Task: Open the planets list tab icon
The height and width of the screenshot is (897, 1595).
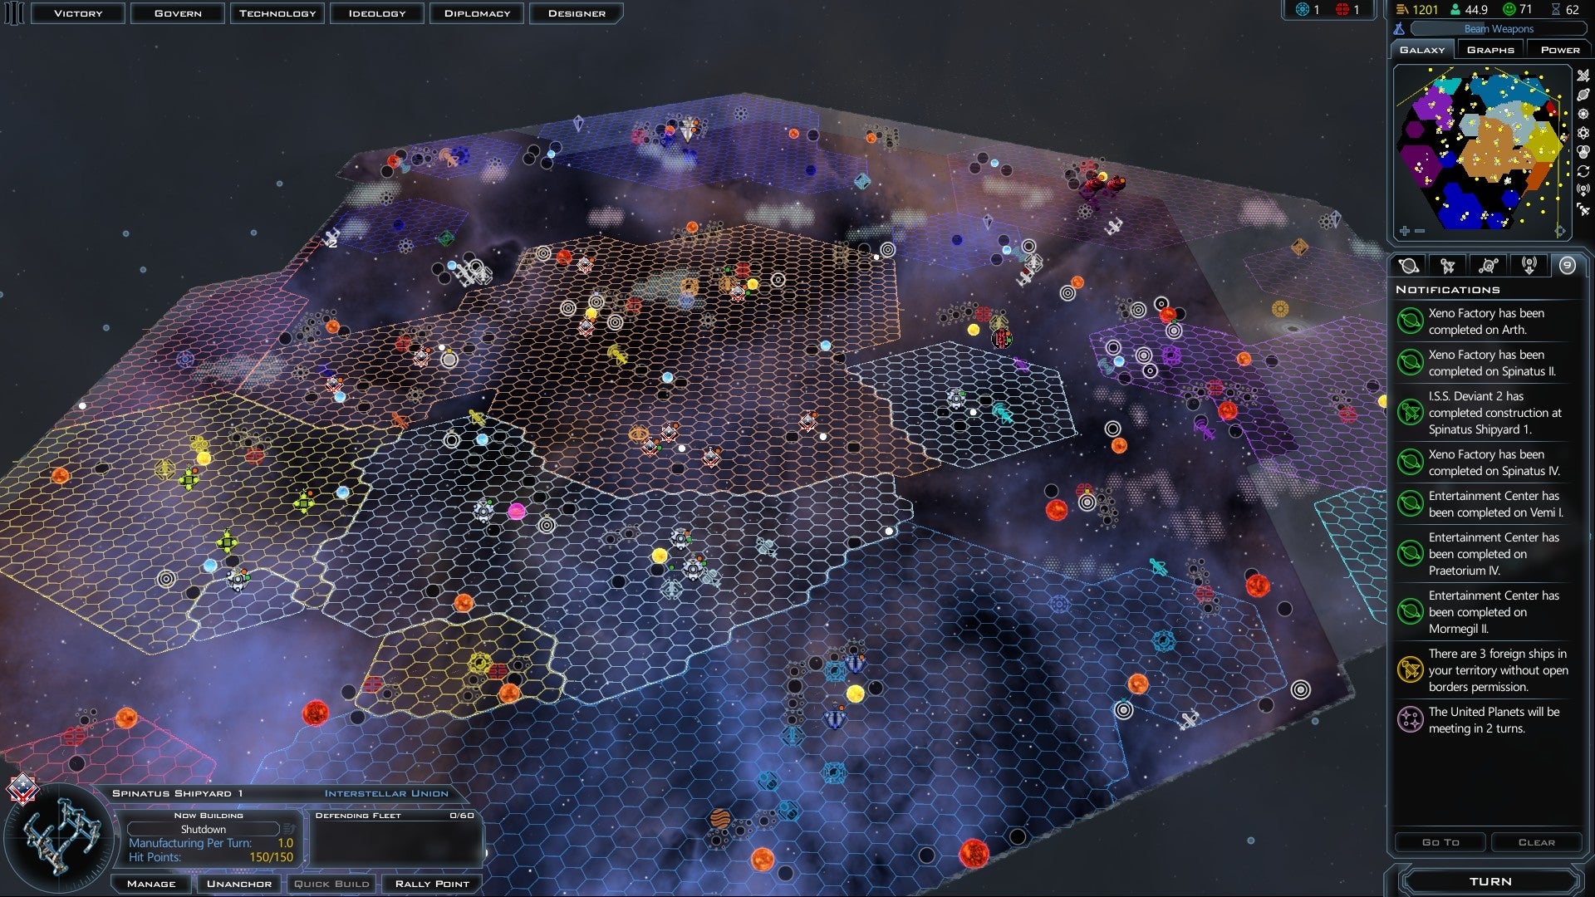Action: click(1409, 266)
